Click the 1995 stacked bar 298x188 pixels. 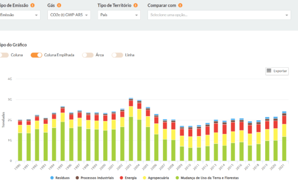(63, 134)
